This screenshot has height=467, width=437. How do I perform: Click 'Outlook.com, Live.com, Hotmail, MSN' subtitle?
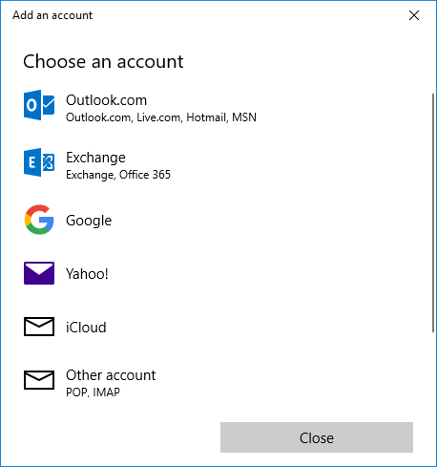point(161,117)
